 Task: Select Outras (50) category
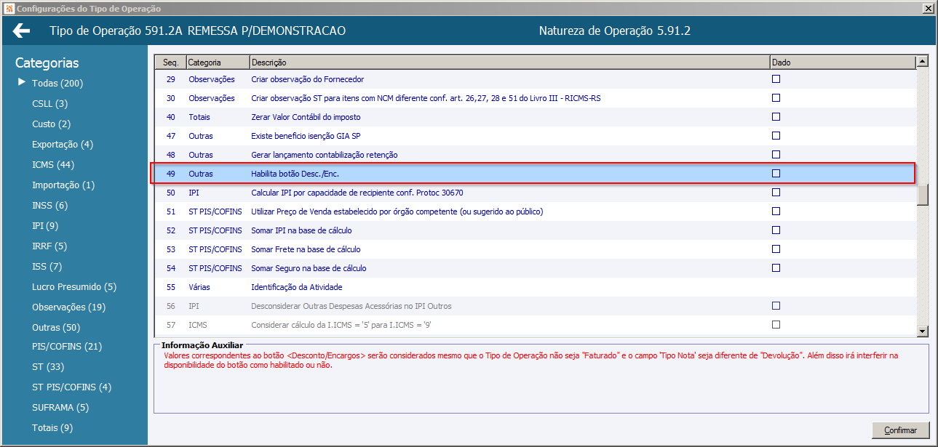tap(56, 327)
